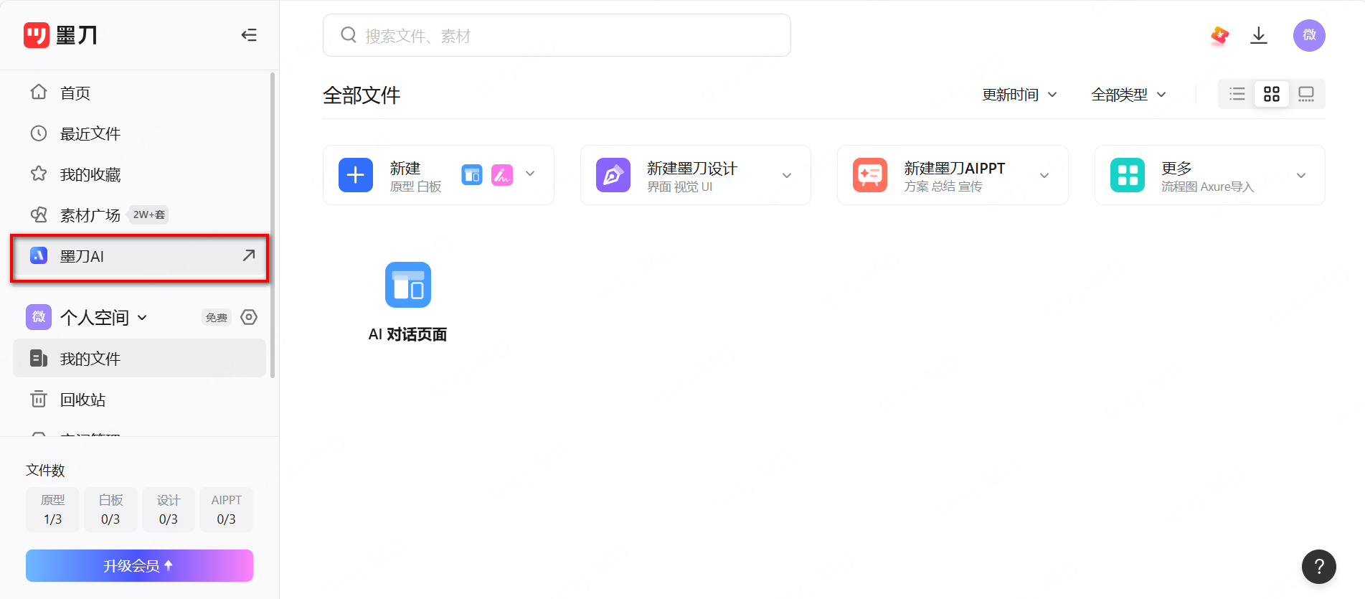
Task: Click the download client icon
Action: click(x=1259, y=35)
